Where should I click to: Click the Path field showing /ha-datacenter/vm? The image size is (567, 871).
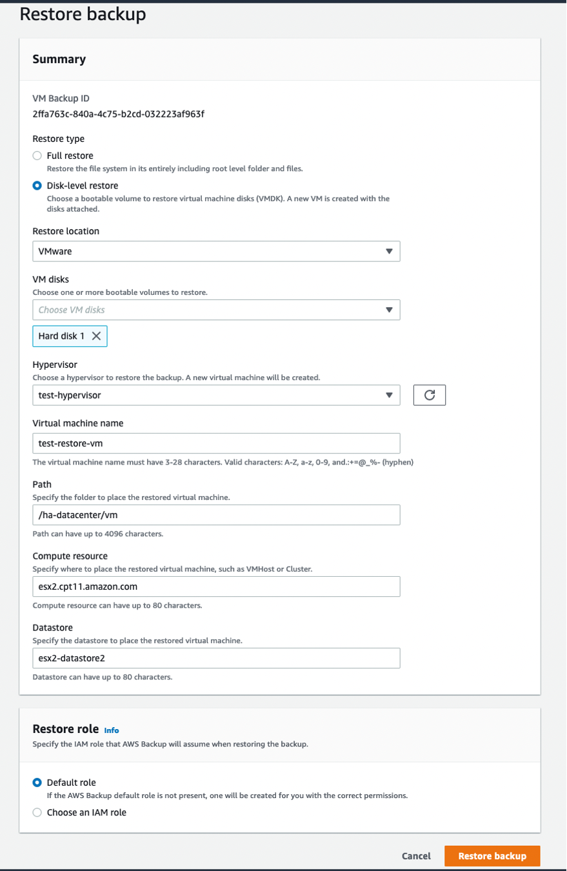click(x=216, y=515)
